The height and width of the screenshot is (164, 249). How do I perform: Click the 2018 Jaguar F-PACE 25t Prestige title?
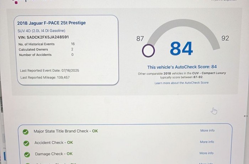click(x=51, y=23)
